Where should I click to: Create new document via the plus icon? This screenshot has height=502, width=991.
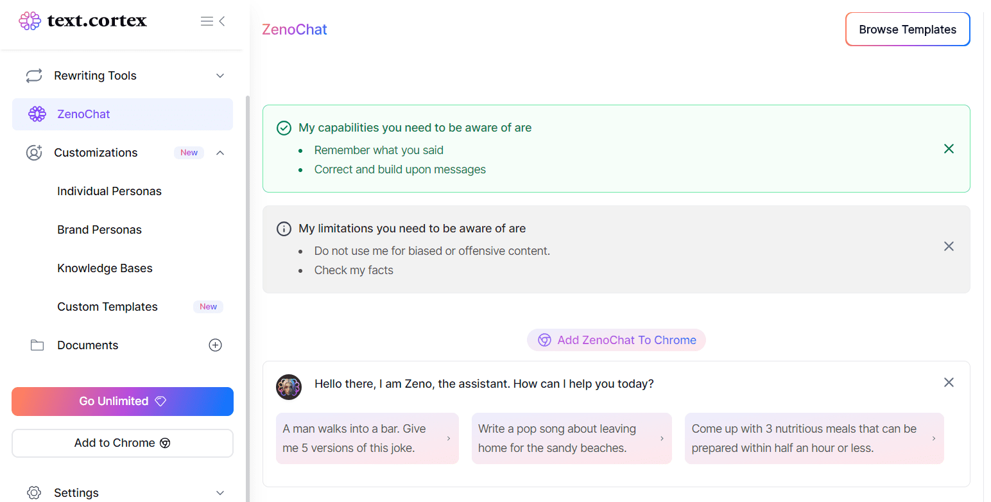tap(216, 345)
